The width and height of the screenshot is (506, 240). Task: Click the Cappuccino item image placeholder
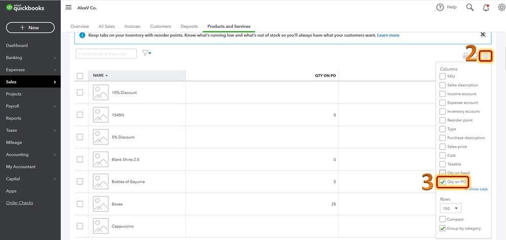(101, 226)
